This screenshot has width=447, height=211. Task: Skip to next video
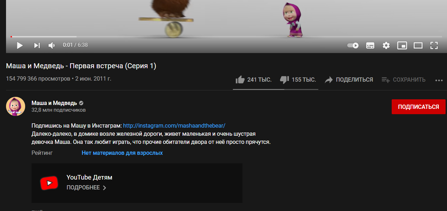point(37,45)
